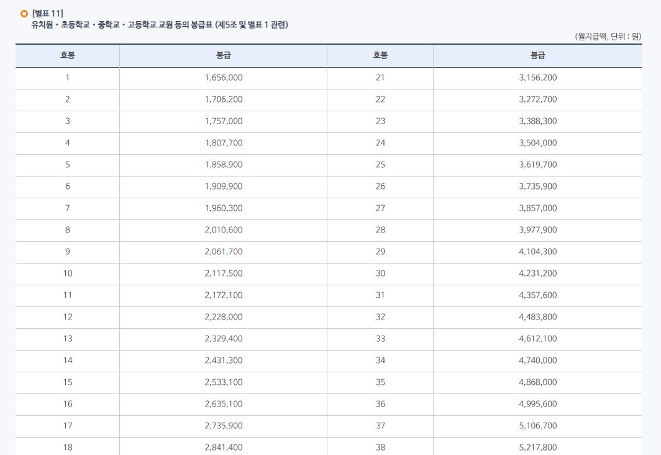Select salary cell 3,156,200
Image resolution: width=661 pixels, height=455 pixels.
click(x=537, y=78)
